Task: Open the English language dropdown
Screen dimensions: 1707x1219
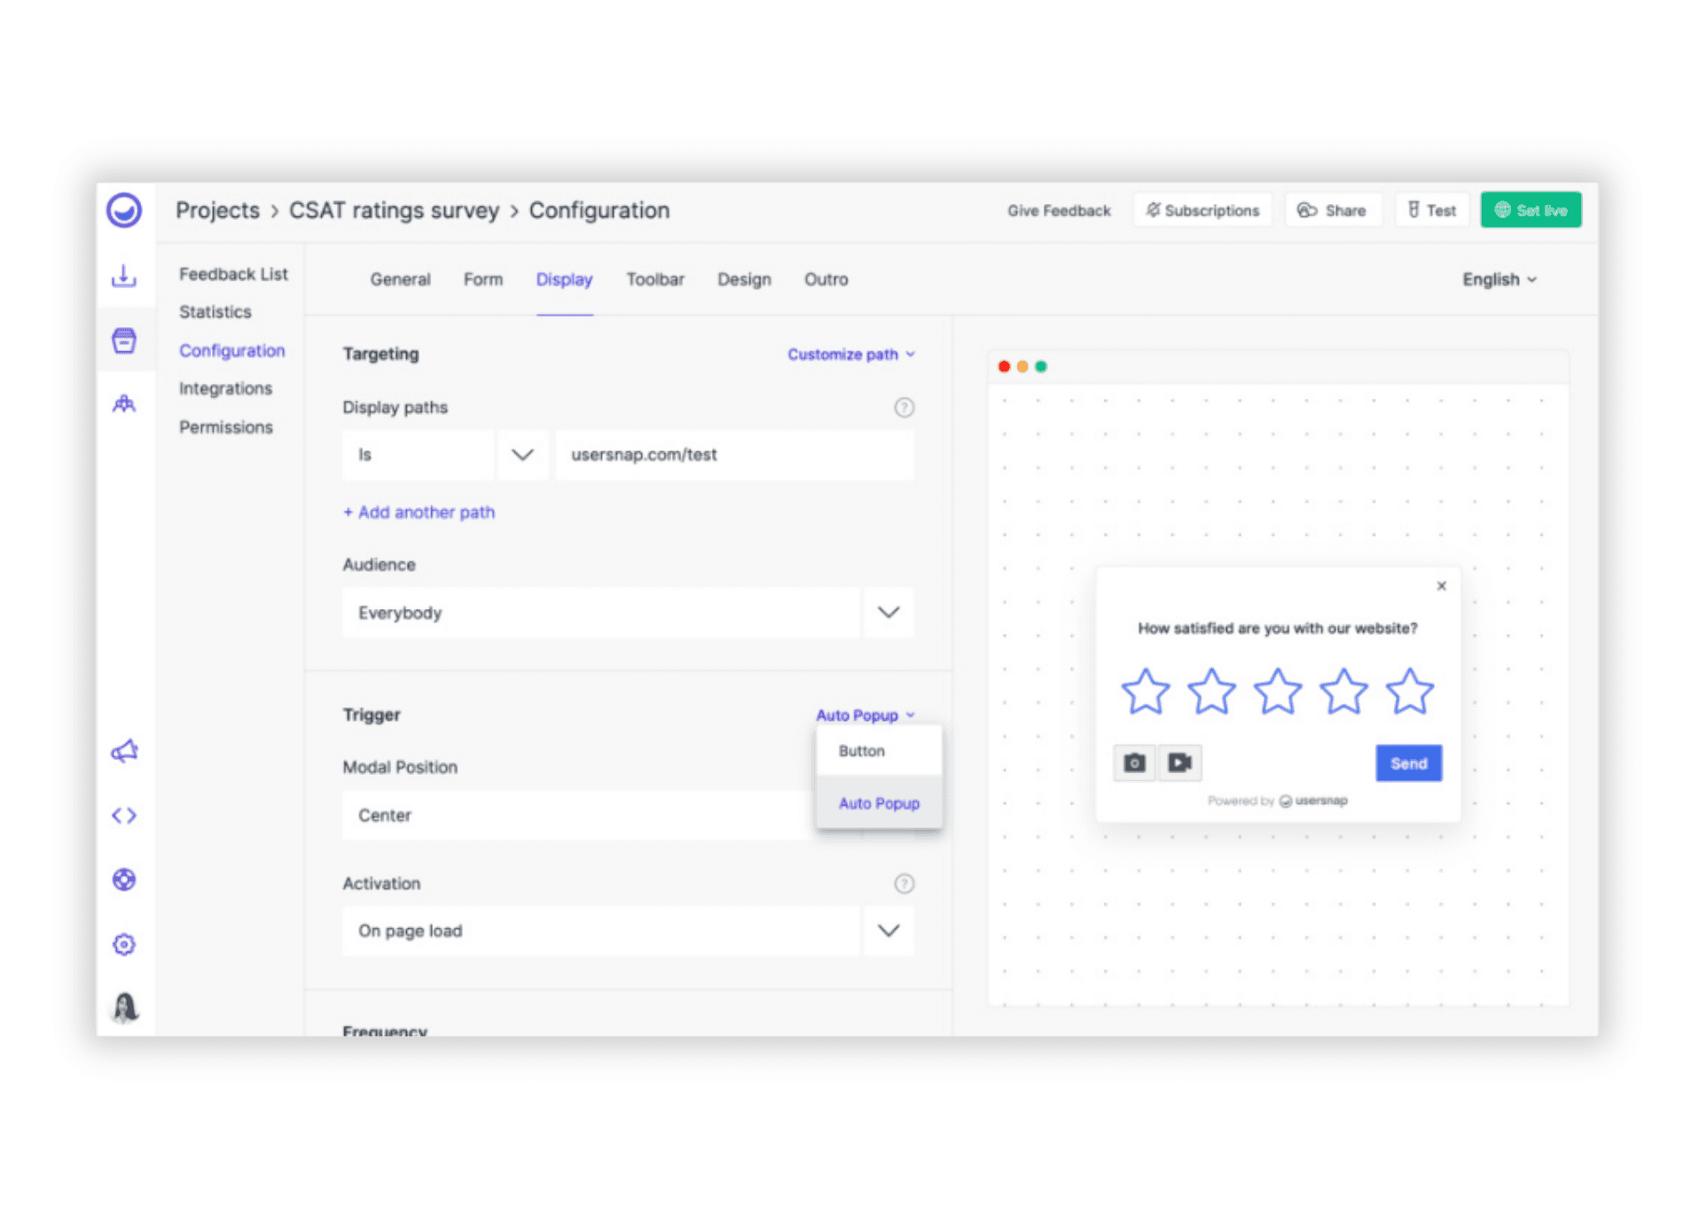Action: [x=1499, y=280]
